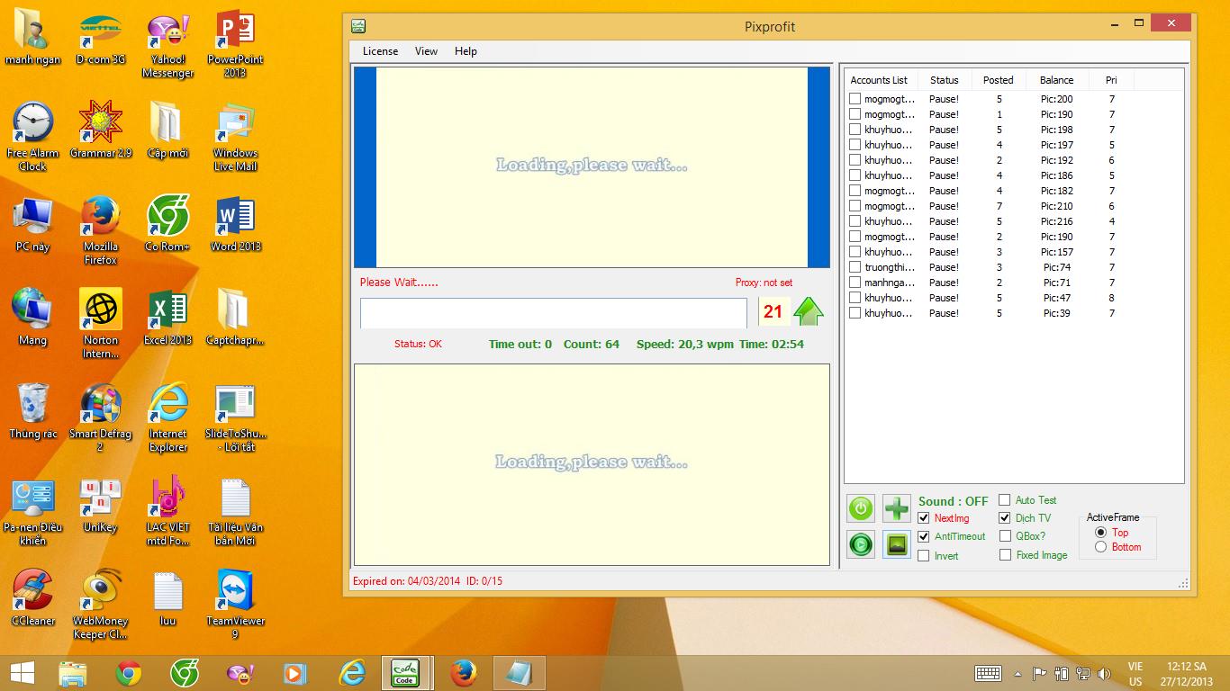This screenshot has width=1230, height=691.
Task: Open the Help menu
Action: [x=466, y=51]
